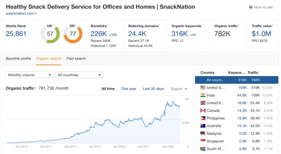
Task: Click the How to use help icon
Action: tap(251, 7)
